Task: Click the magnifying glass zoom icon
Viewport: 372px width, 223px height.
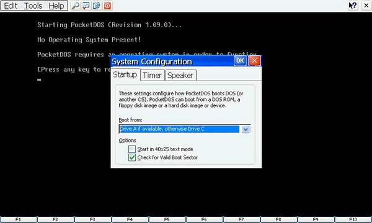Action: 76,6
